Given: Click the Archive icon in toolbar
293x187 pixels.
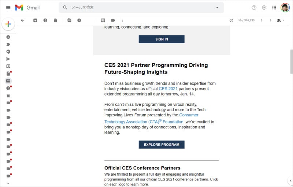Looking at the screenshot, I should click(35, 20).
